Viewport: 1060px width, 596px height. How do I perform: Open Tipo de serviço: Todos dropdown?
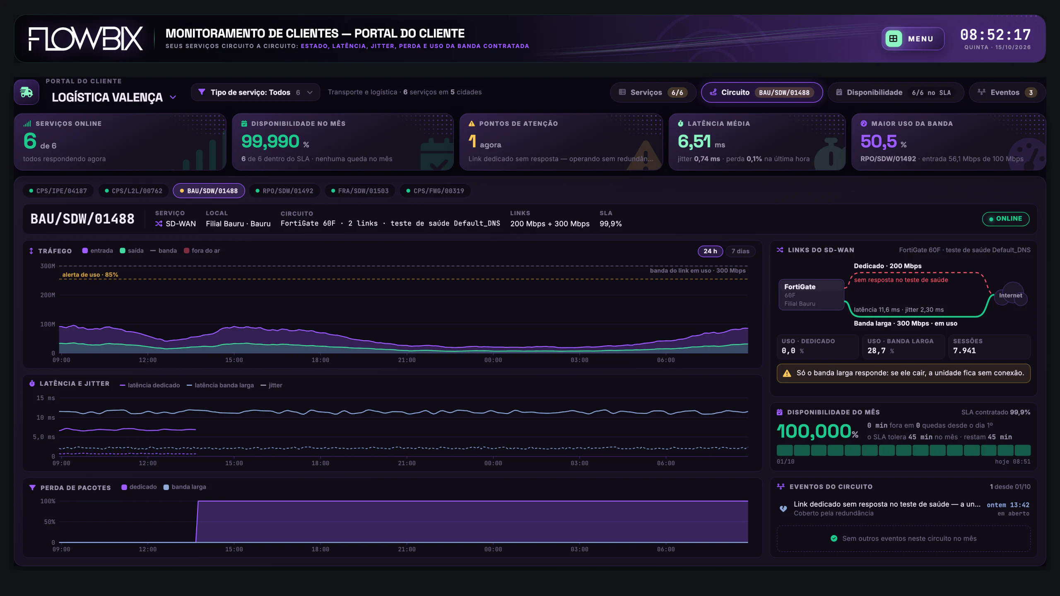[x=255, y=92]
